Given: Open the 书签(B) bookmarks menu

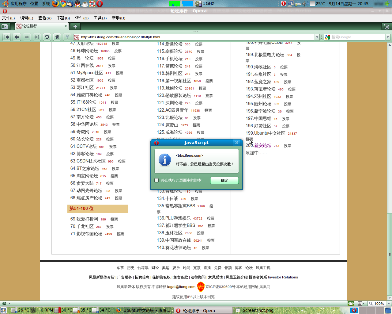Looking at the screenshot, I should tap(63, 18).
